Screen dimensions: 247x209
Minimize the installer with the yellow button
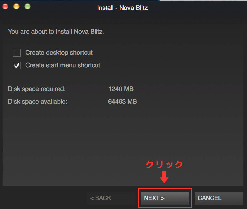(x=16, y=7)
